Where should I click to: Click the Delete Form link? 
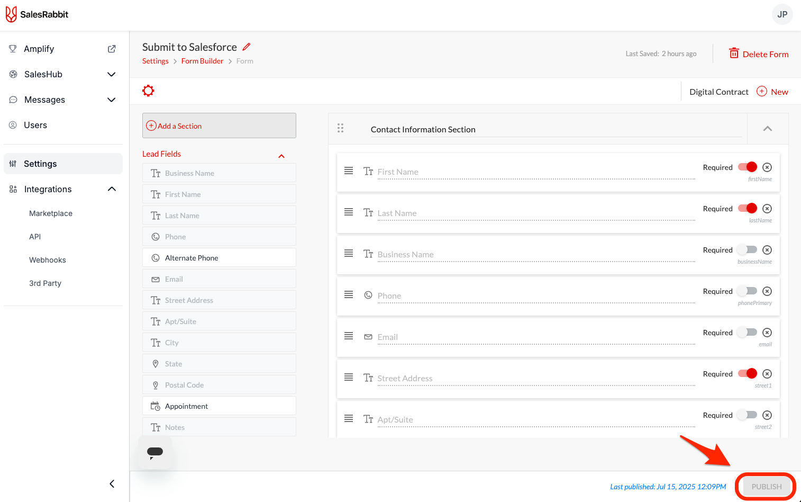pyautogui.click(x=765, y=54)
